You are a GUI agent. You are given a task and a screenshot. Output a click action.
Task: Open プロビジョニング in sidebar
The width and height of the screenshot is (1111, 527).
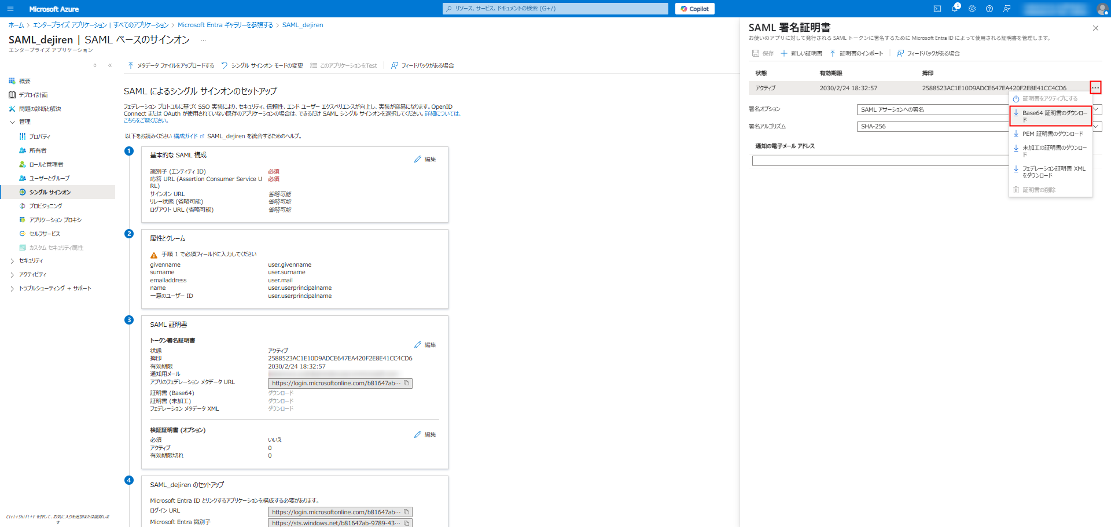(46, 206)
